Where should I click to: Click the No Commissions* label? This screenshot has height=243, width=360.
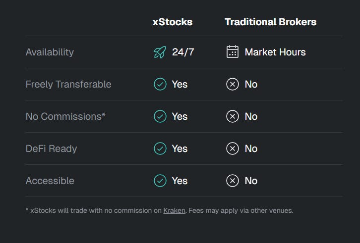65,116
